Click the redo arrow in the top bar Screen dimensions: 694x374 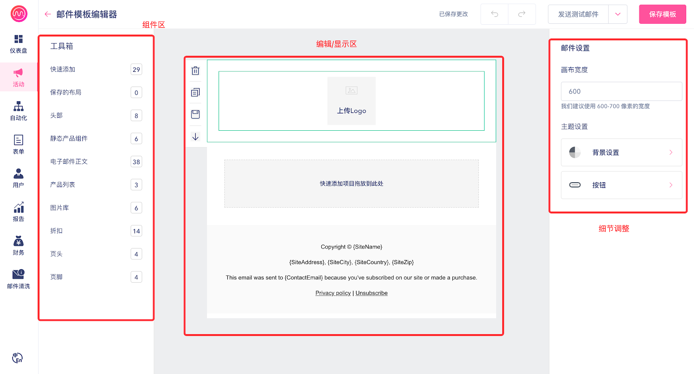click(522, 14)
